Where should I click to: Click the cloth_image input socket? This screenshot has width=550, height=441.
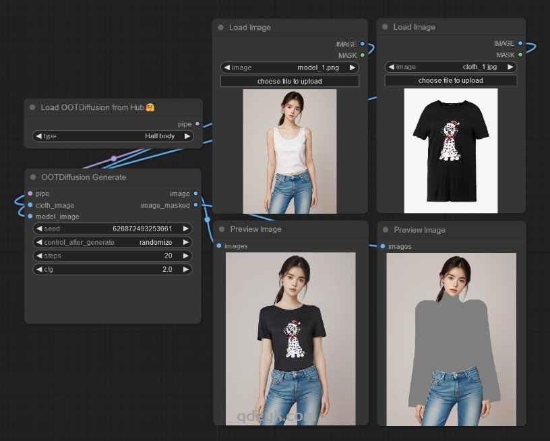(30, 205)
